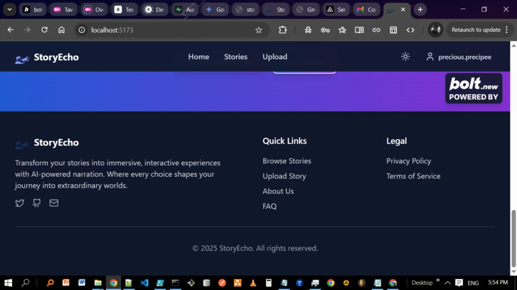Reload the page with refresh icon
This screenshot has width=517, height=290.
point(44,30)
